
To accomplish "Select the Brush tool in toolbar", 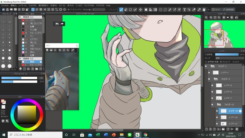I will (121, 10).
